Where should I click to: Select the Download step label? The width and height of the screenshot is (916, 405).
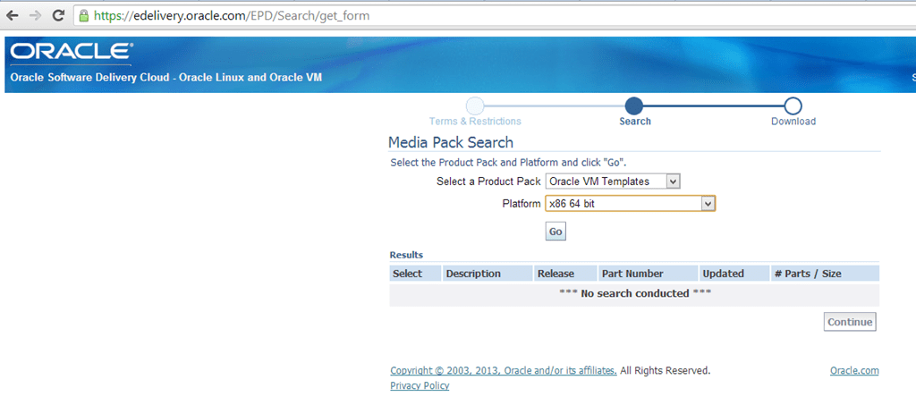tap(793, 122)
